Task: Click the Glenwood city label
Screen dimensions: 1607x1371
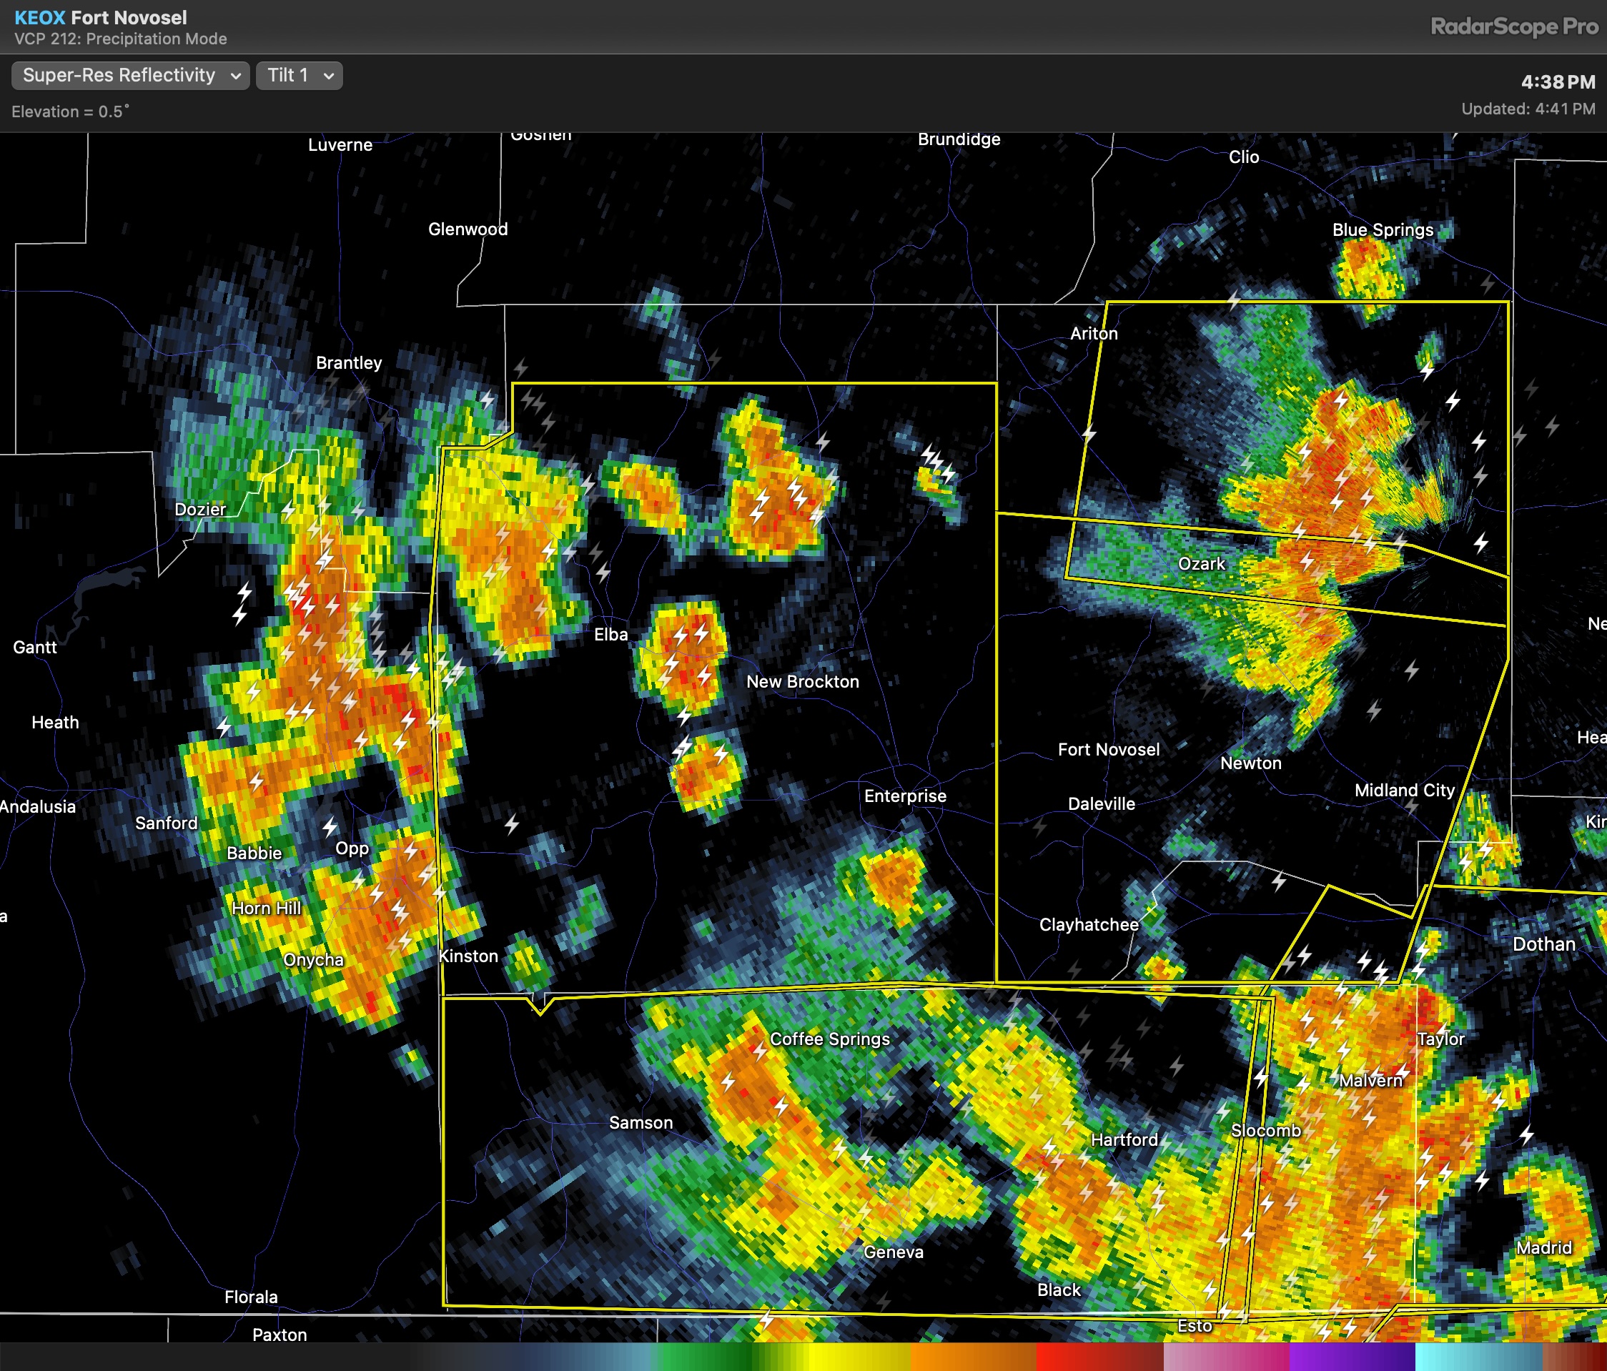Action: click(x=468, y=229)
